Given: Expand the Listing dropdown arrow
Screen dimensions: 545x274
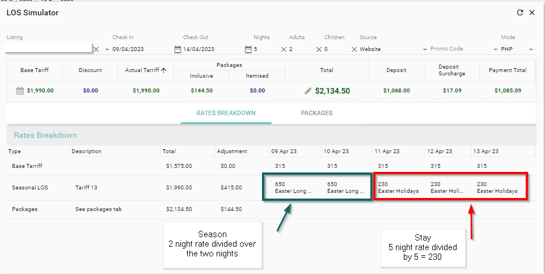Looking at the screenshot, I should (107, 49).
